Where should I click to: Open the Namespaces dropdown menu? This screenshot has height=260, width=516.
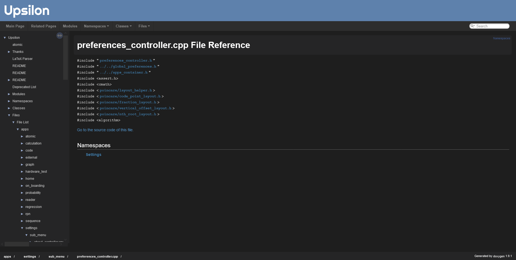click(96, 26)
